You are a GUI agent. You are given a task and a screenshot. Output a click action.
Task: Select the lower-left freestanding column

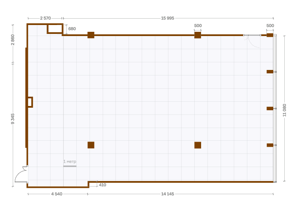click(91, 145)
